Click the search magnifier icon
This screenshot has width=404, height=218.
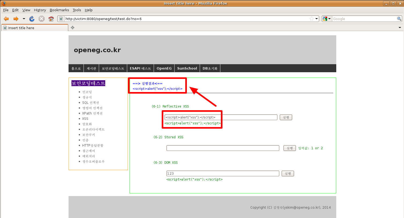click(399, 19)
